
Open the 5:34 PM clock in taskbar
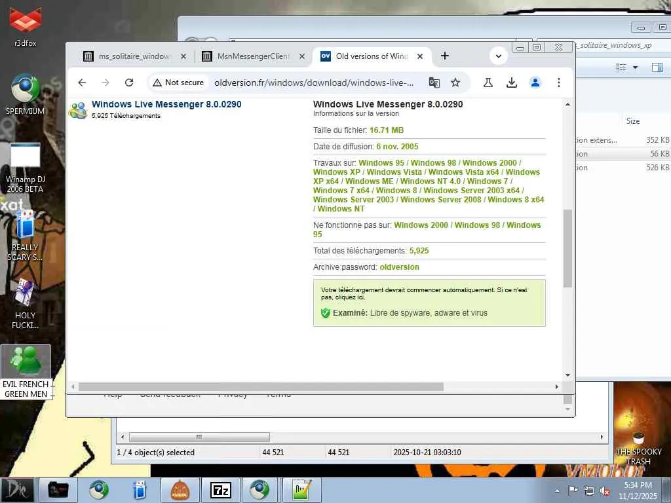pyautogui.click(x=638, y=491)
